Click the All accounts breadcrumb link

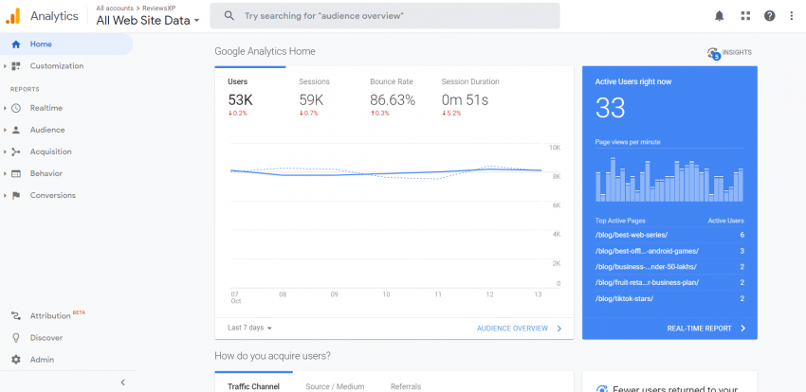115,8
